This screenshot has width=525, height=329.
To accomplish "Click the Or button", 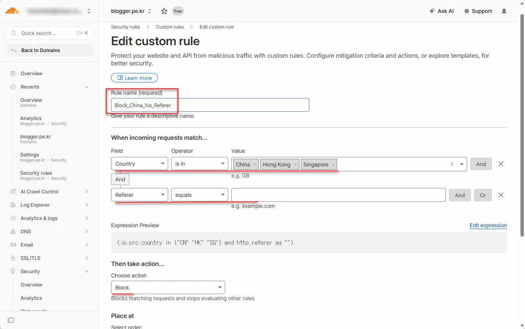I will pyautogui.click(x=483, y=195).
